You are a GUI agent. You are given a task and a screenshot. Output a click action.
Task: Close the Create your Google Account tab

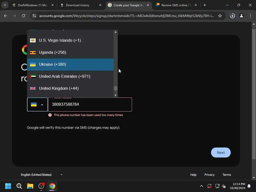[148, 5]
